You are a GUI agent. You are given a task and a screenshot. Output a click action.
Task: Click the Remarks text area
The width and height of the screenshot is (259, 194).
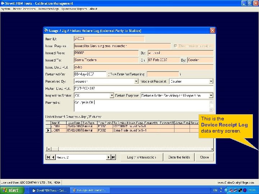point(142,106)
